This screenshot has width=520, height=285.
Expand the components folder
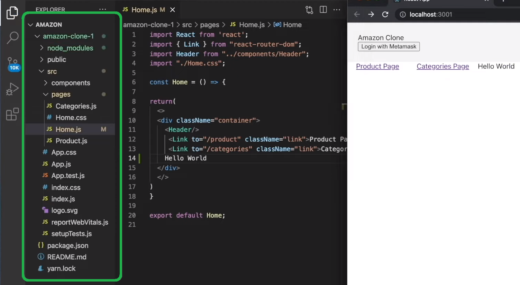point(71,83)
